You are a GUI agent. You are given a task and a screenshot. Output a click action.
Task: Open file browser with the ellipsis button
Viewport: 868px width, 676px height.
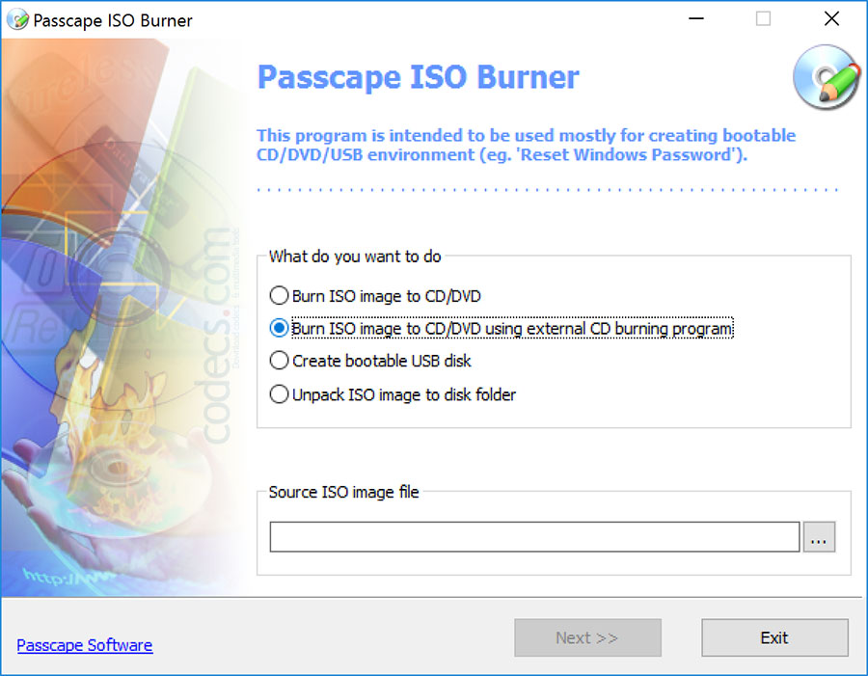coord(819,536)
